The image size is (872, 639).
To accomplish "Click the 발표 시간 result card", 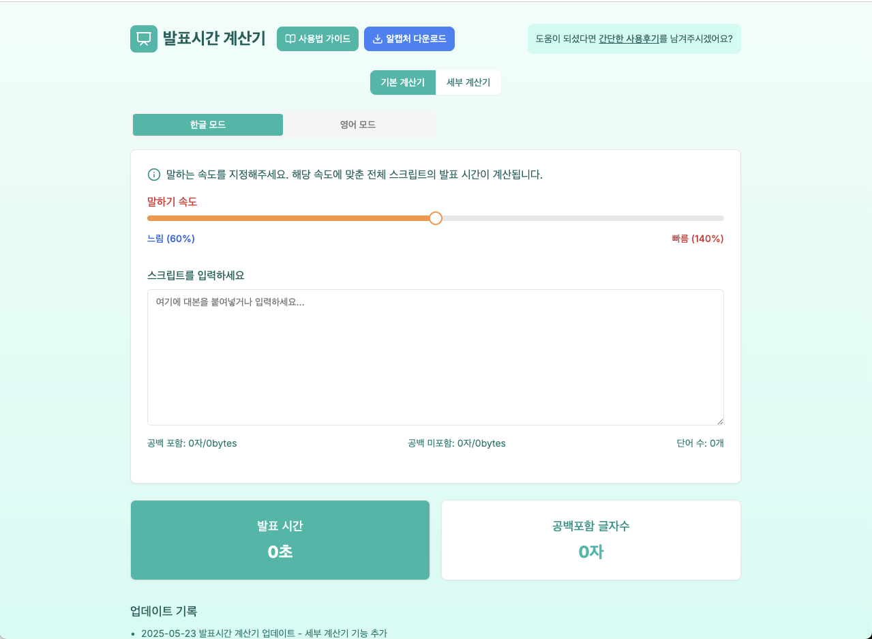I will (x=280, y=539).
